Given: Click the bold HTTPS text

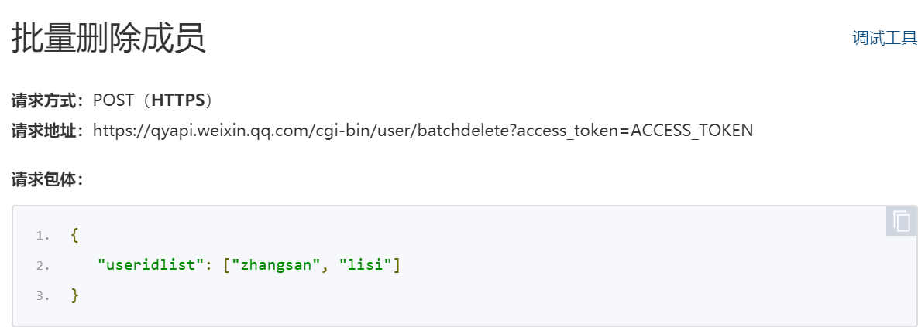Looking at the screenshot, I should point(178,100).
